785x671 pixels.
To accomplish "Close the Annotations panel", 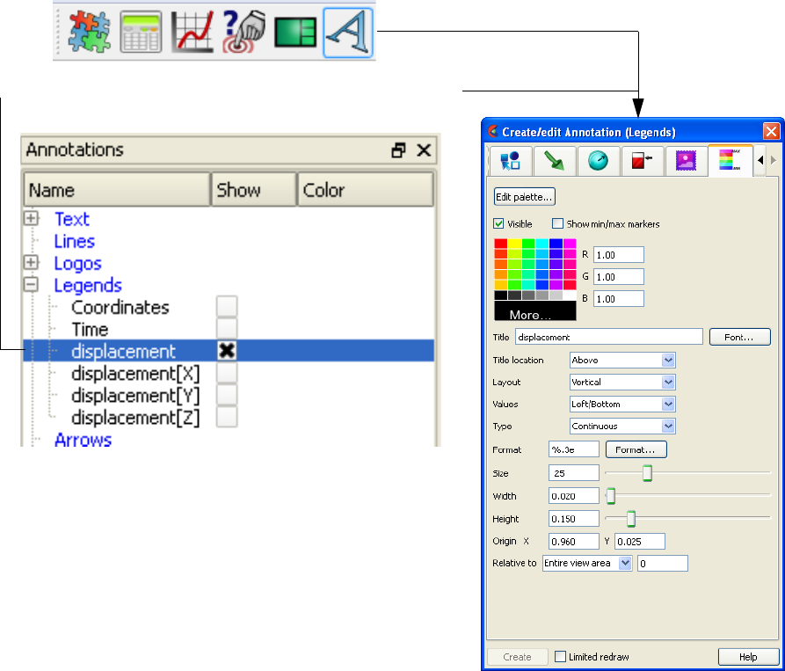I will pyautogui.click(x=424, y=150).
